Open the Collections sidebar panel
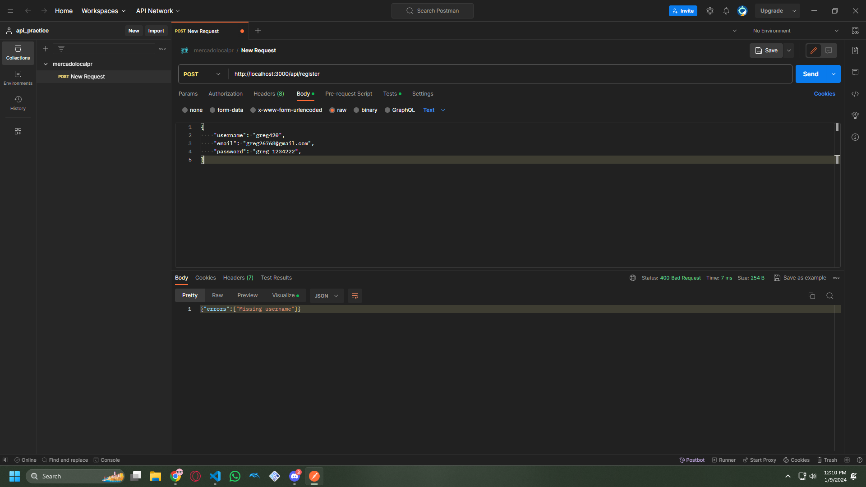866x487 pixels. (x=18, y=53)
